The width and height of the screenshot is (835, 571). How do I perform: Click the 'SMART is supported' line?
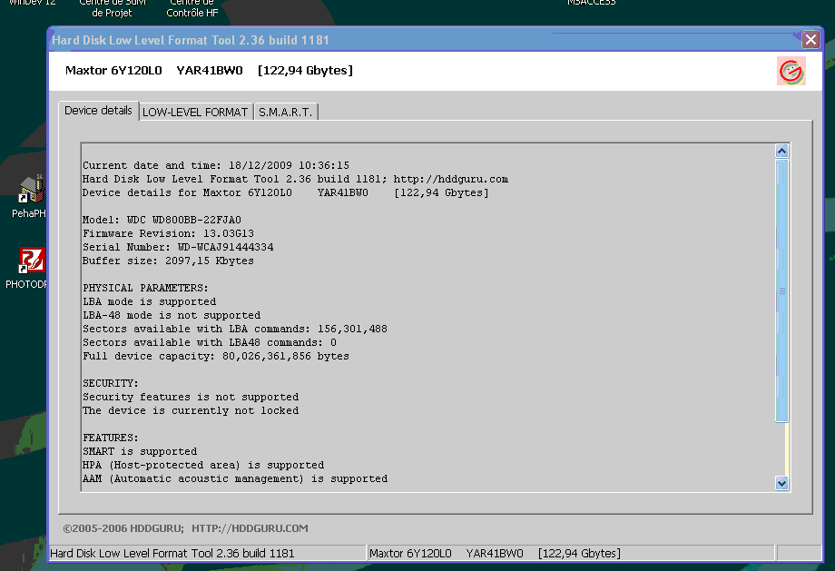140,451
